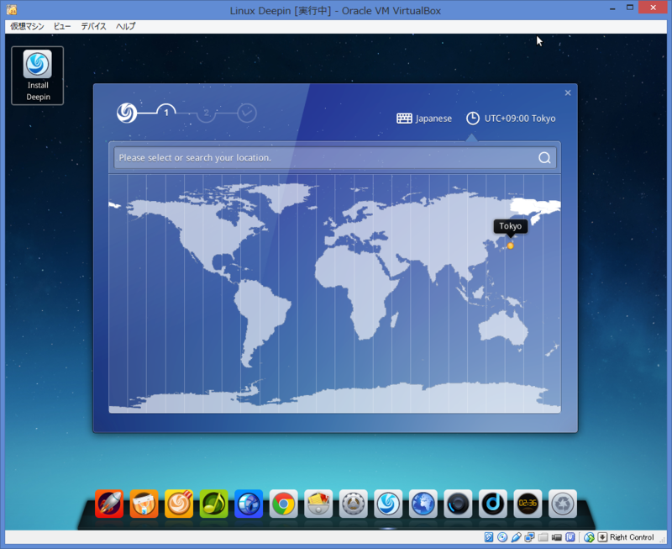Open the clock app showing 02:36 in dock

(x=528, y=504)
